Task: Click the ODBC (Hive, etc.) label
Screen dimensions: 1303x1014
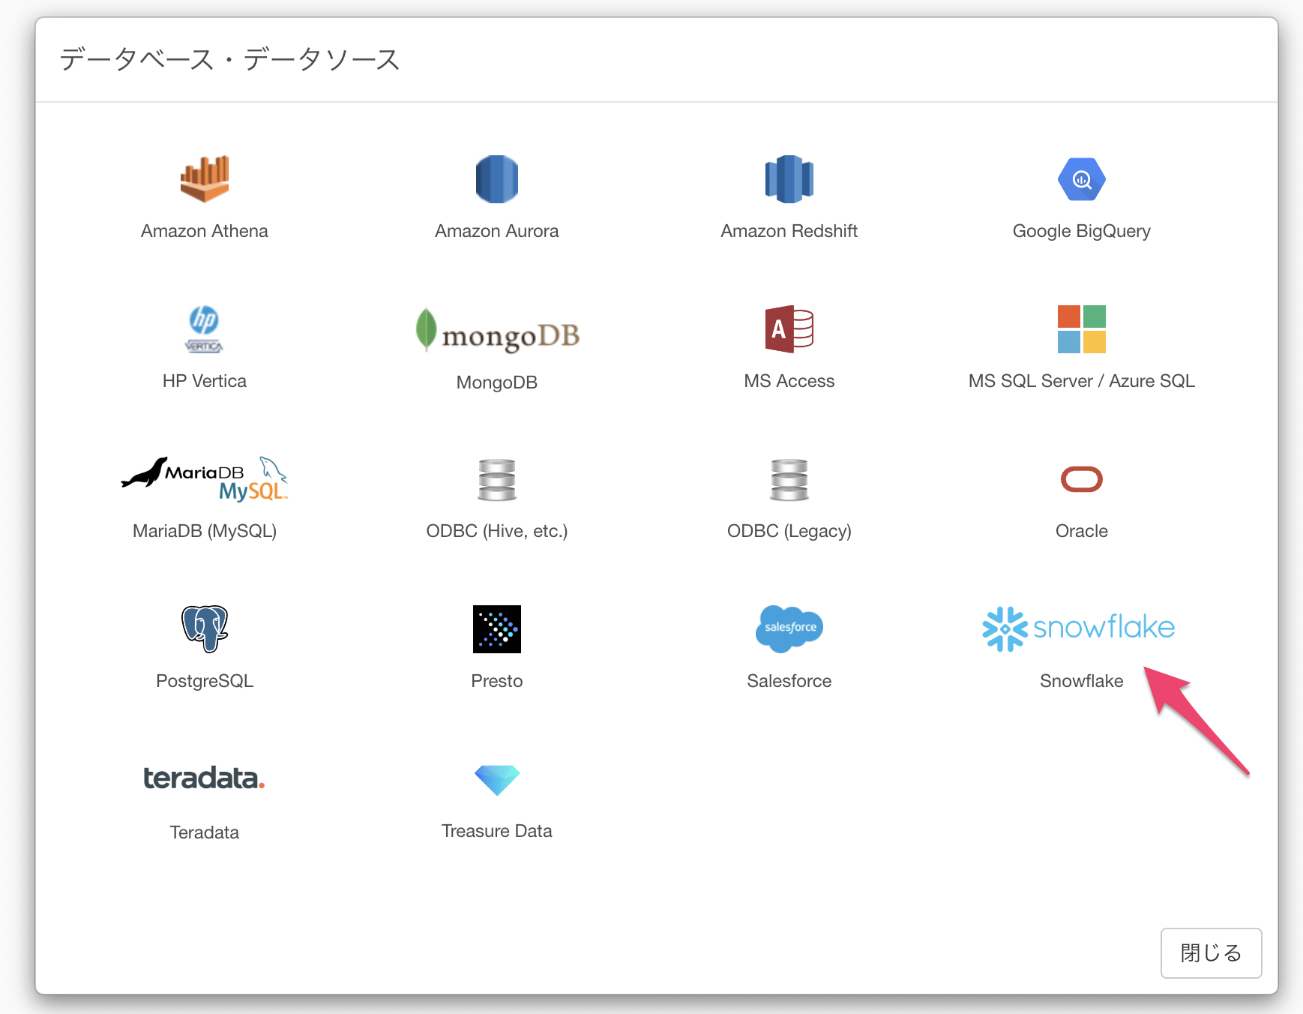Action: point(497,531)
